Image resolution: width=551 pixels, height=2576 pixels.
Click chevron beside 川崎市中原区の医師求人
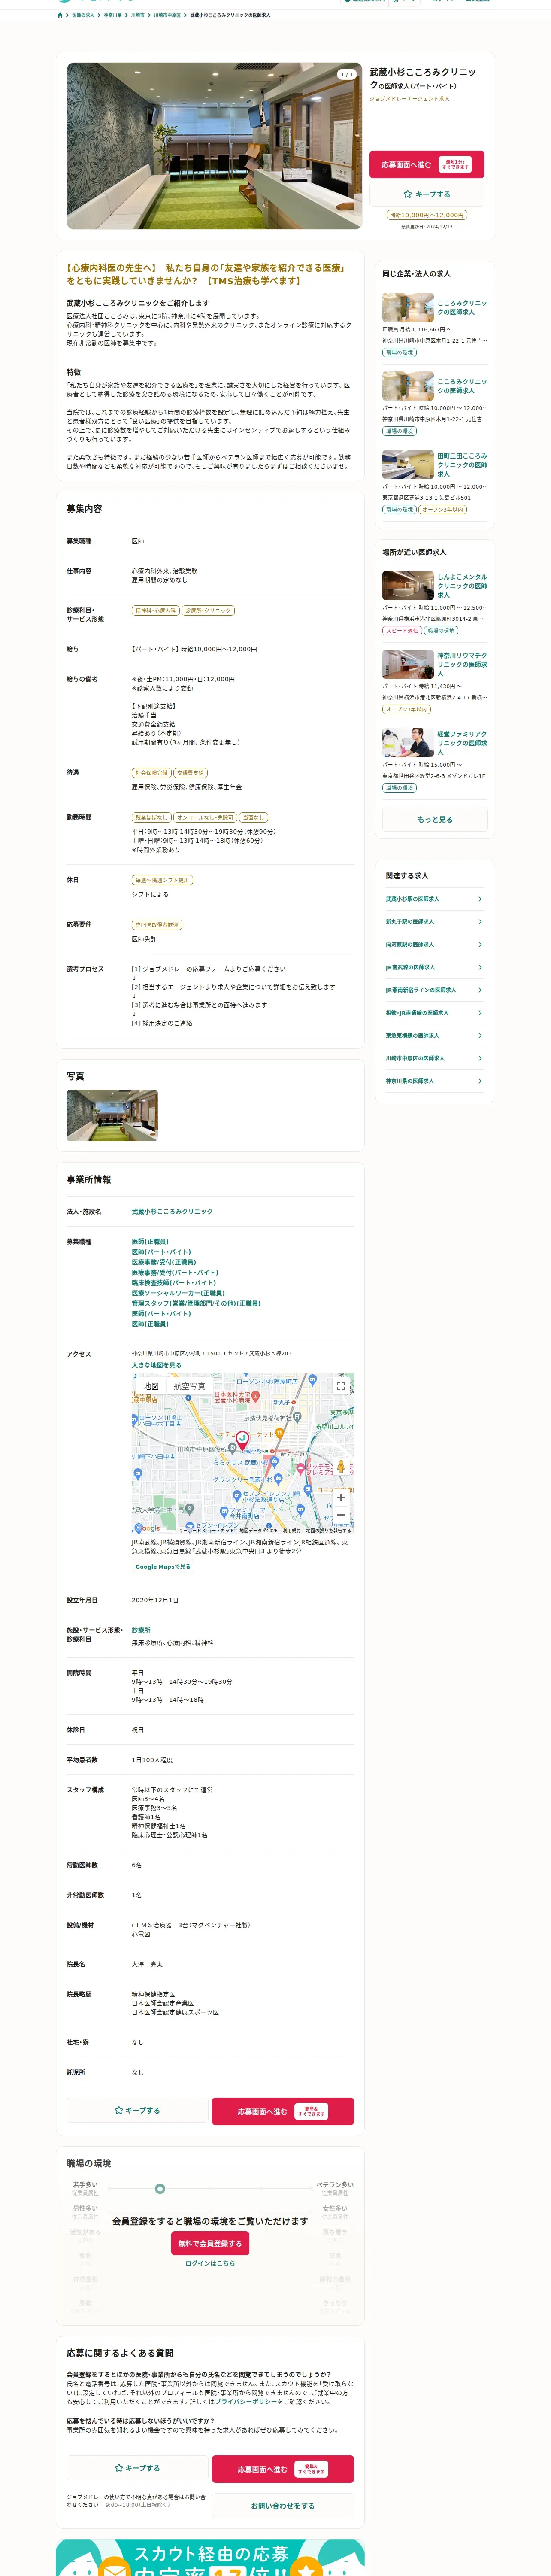480,1058
